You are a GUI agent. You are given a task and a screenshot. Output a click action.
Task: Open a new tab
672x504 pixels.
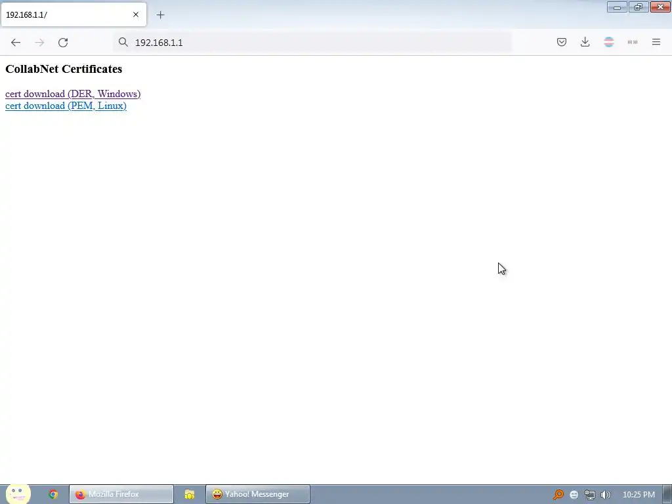click(x=160, y=15)
